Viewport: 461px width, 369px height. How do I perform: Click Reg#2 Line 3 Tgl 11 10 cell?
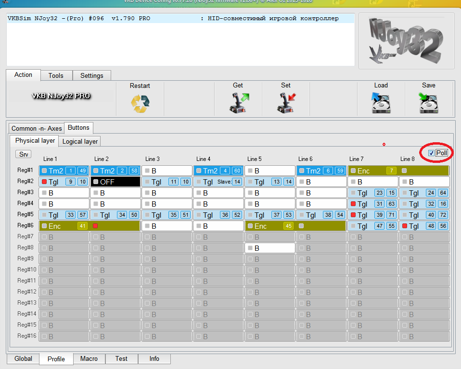(166, 182)
